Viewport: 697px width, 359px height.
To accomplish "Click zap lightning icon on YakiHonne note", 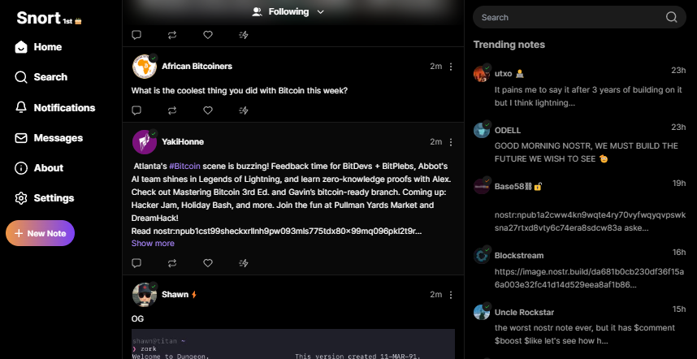I will (244, 263).
